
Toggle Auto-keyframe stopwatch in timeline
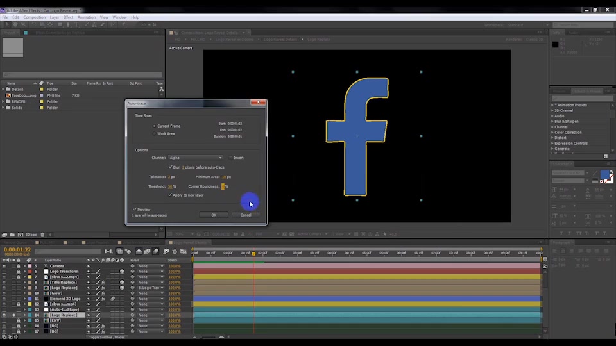[x=175, y=251]
